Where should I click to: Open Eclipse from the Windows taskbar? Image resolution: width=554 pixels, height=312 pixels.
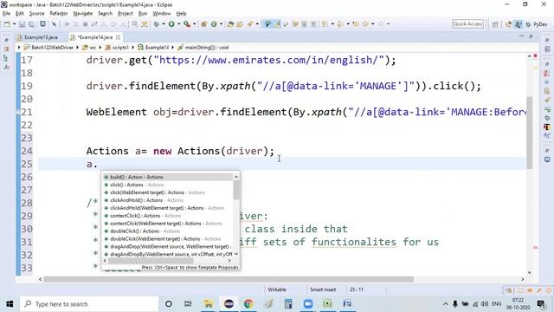coord(229,303)
